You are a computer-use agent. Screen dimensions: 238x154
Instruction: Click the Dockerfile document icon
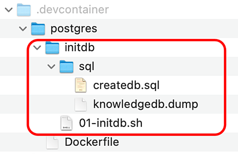(x=52, y=142)
